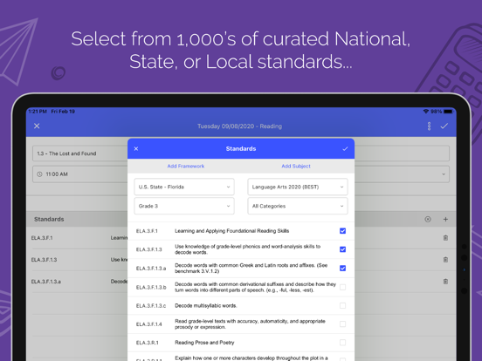Image resolution: width=482 pixels, height=361 pixels.
Task: Uncheck the ELA.3.F.1.3 standard checkbox
Action: 343,249
